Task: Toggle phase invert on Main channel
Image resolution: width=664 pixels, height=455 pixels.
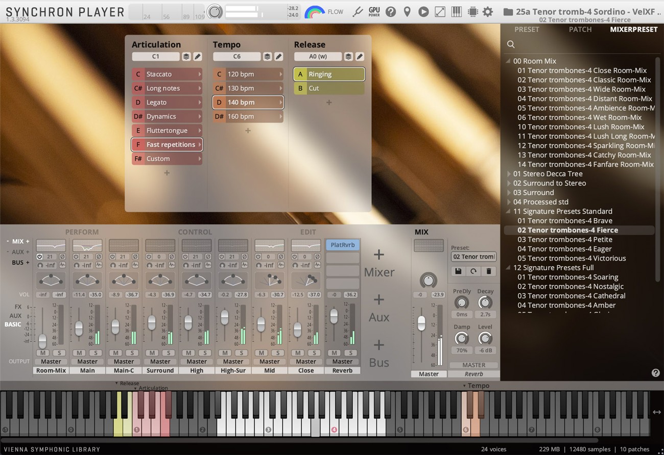Action: (99, 257)
